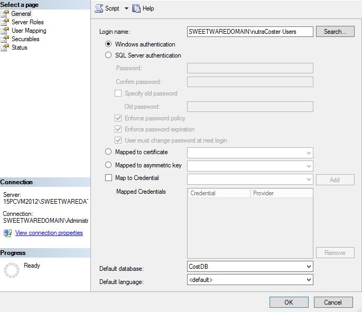Viewport: 362px width, 312px height.
Task: Click the Ready progress status text
Action: point(32,266)
